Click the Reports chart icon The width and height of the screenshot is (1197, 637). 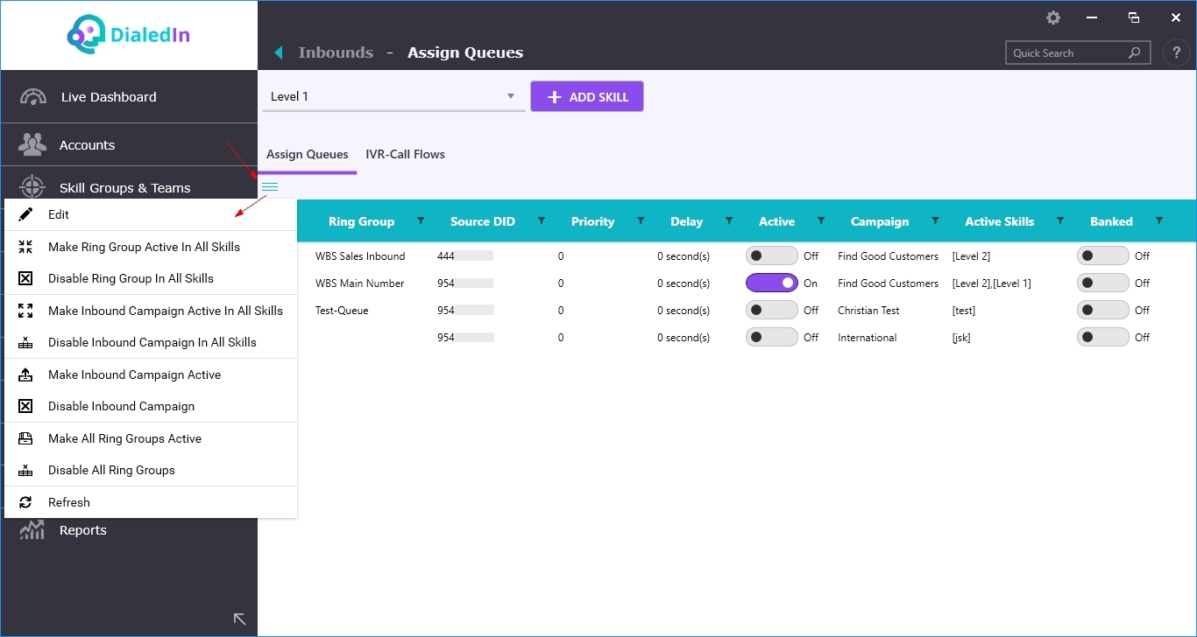coord(32,530)
